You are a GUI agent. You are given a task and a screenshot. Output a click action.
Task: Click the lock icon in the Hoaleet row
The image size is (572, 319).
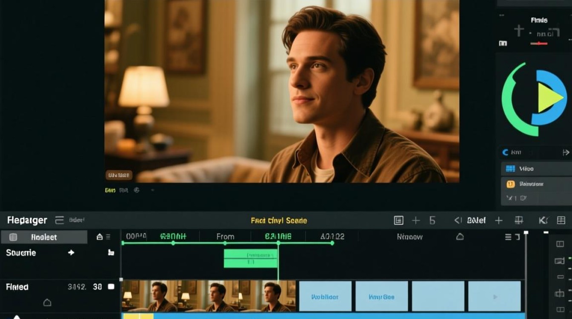pos(100,237)
